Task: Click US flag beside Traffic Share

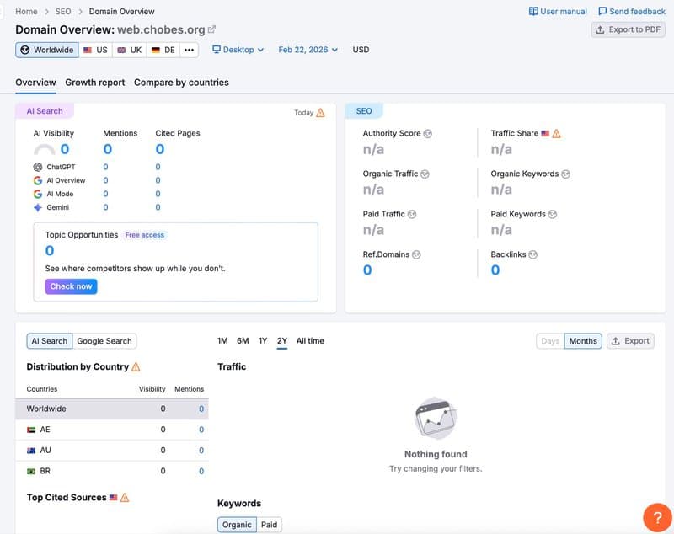Action: coord(545,134)
